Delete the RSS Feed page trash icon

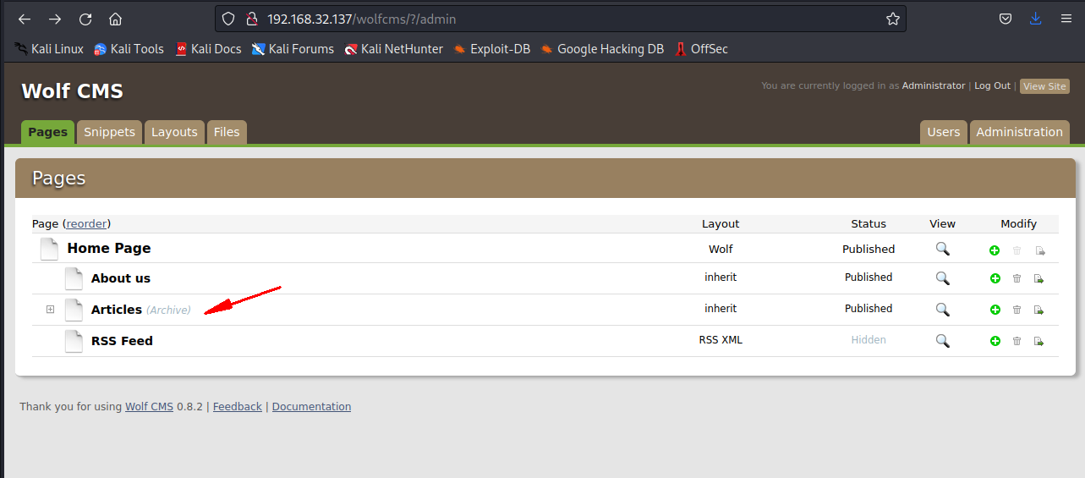tap(1017, 341)
